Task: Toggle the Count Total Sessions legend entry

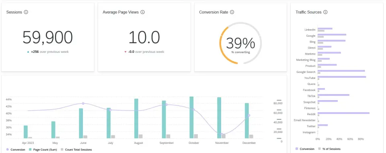Action: 76,149
